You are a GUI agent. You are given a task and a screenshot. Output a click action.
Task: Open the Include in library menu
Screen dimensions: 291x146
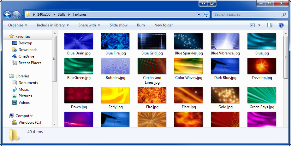52,25
